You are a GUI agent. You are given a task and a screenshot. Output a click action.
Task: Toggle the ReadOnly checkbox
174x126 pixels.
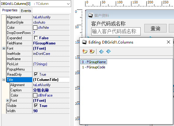[36, 74]
